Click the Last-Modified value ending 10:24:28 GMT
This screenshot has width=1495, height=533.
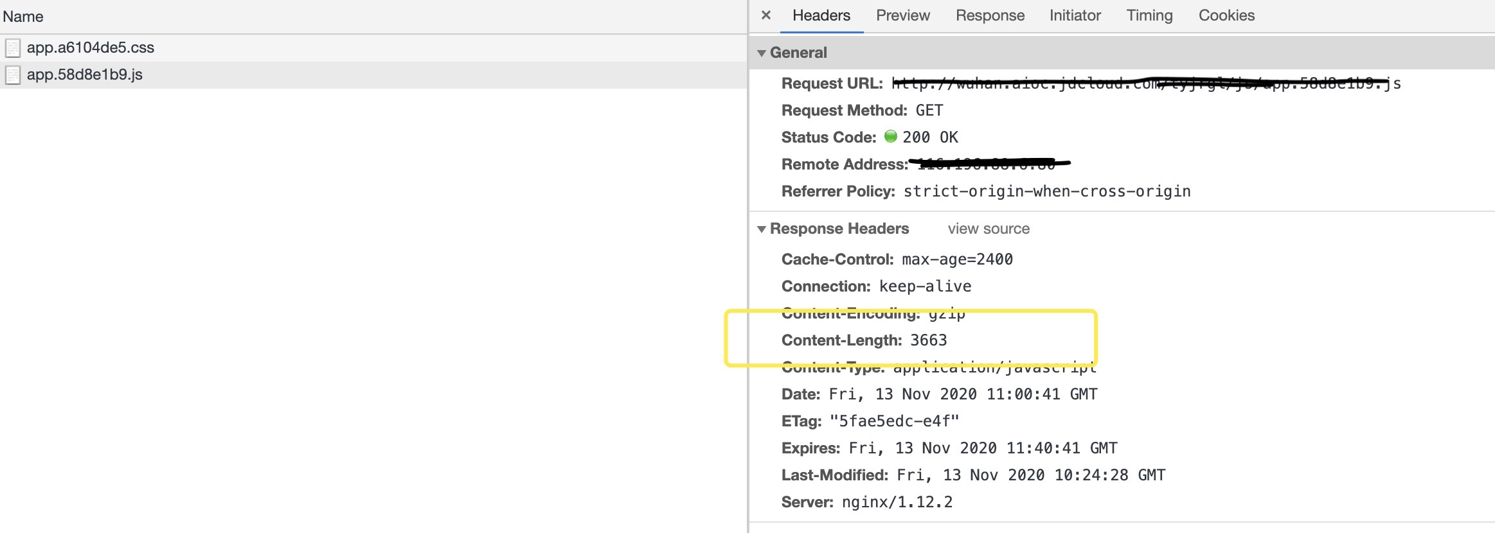tap(1031, 475)
